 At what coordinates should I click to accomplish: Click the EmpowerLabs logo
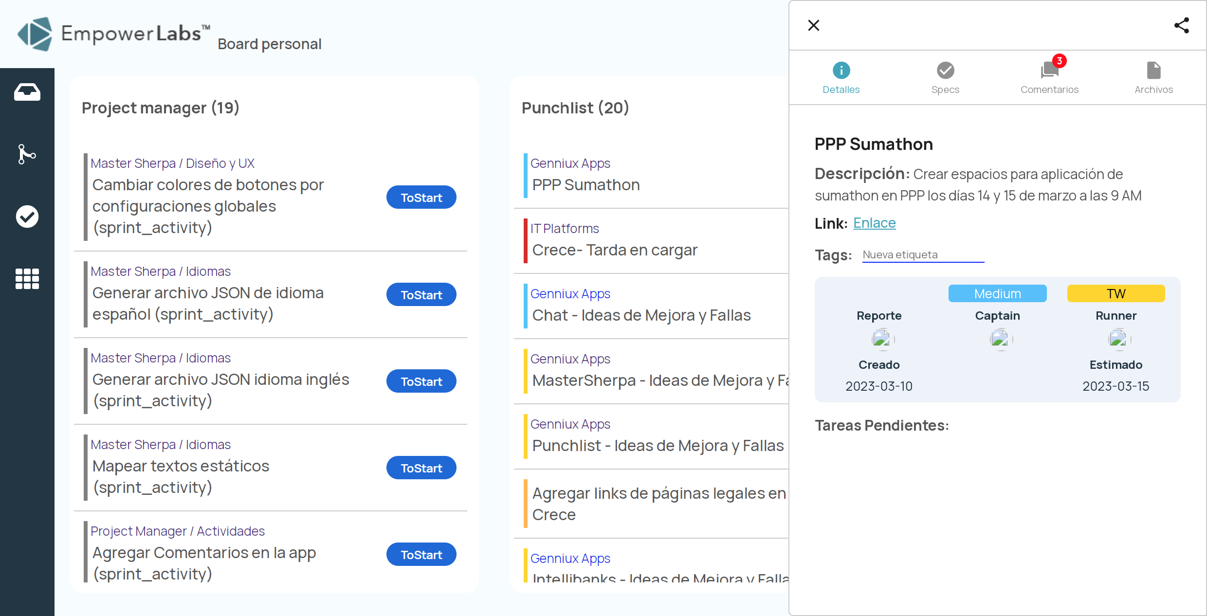tap(114, 34)
